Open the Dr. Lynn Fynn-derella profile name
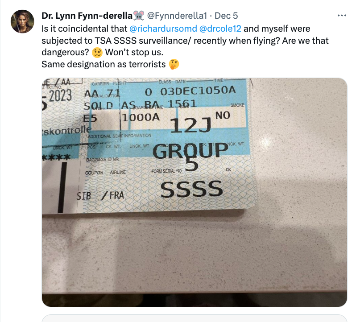Viewport: 356px width, 322px height. [87, 16]
